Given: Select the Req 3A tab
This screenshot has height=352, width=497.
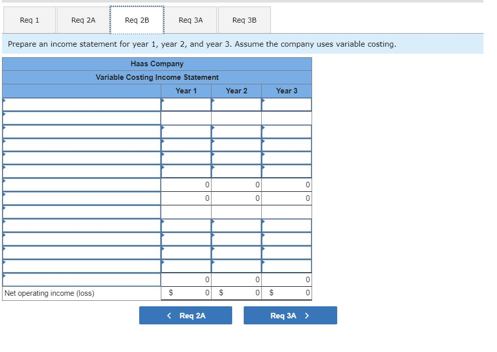Looking at the screenshot, I should 189,20.
